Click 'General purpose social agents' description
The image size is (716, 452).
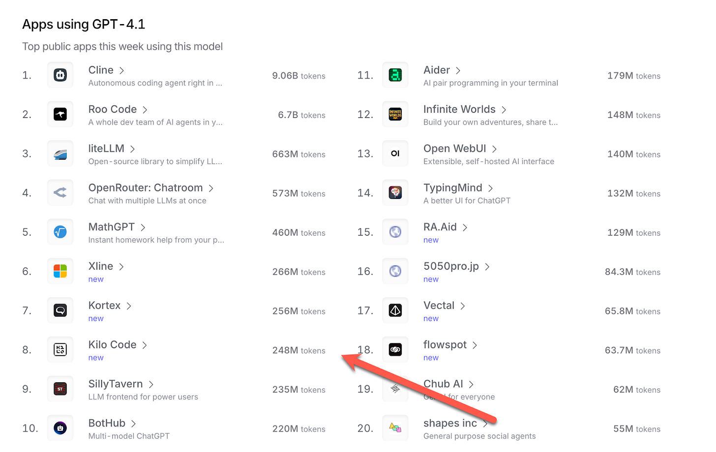(x=479, y=436)
